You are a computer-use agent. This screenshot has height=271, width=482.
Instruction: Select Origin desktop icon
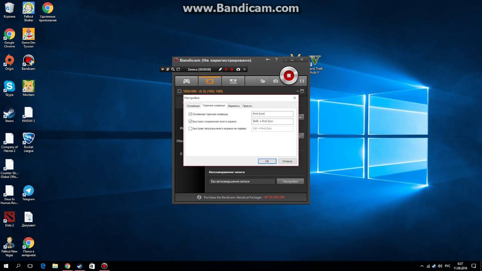[9, 62]
